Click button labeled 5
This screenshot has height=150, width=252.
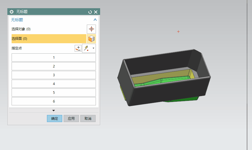pos(54,92)
